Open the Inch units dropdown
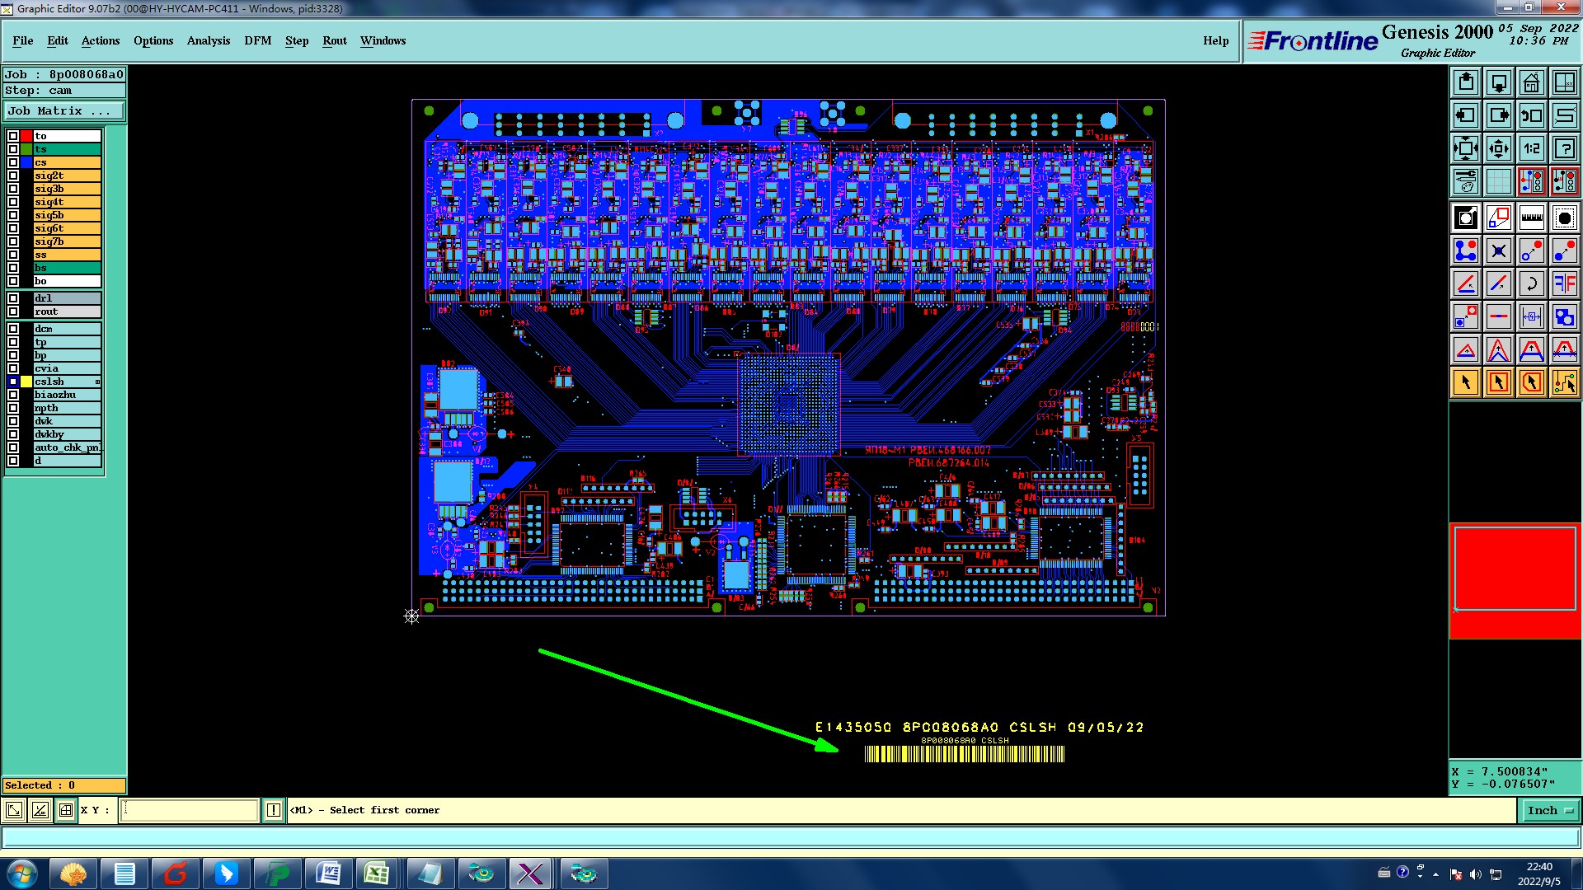This screenshot has height=890, width=1583. tap(1550, 811)
